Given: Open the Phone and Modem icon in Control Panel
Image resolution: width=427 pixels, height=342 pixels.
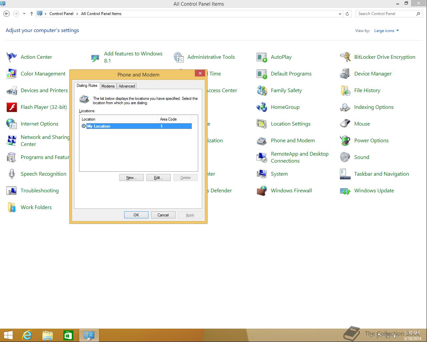Looking at the screenshot, I should pyautogui.click(x=262, y=141).
